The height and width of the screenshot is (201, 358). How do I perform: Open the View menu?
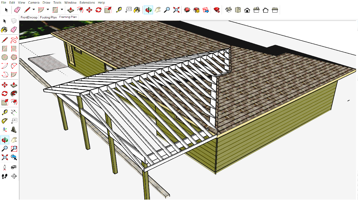[x=22, y=3]
